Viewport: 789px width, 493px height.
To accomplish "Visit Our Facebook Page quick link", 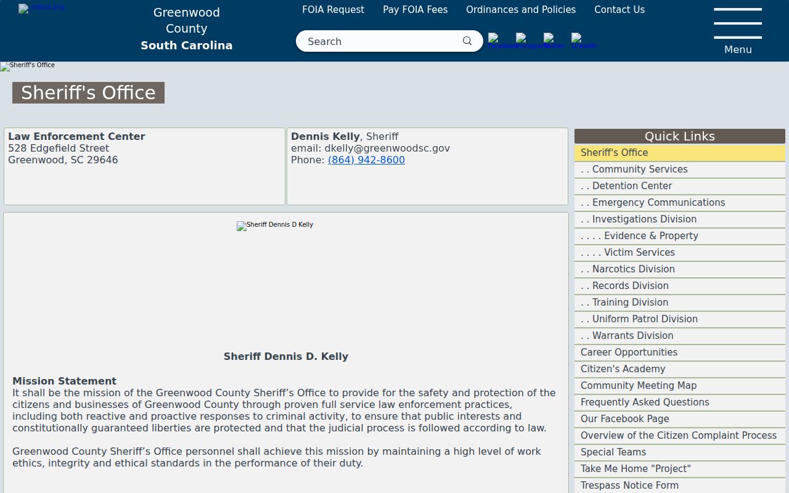I will point(680,419).
